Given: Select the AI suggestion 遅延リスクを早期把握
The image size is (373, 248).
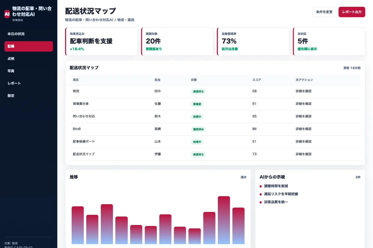Looking at the screenshot, I should [281, 194].
